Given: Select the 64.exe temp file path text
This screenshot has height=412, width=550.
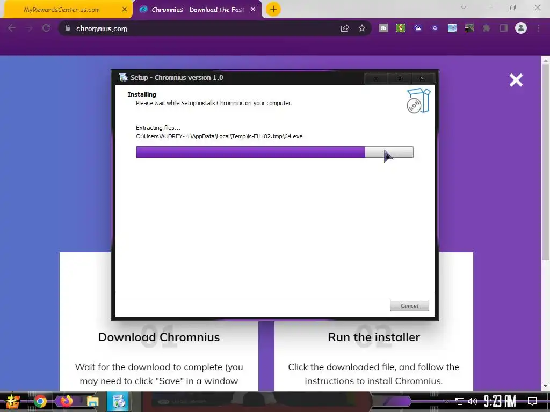Looking at the screenshot, I should pos(219,136).
